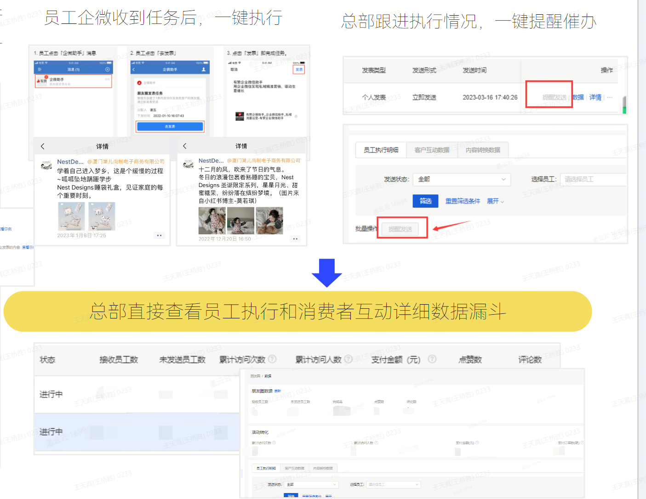Open the 发送状态 dropdown in the bottom panel
Screen dimensions: 646x499
tap(312, 484)
